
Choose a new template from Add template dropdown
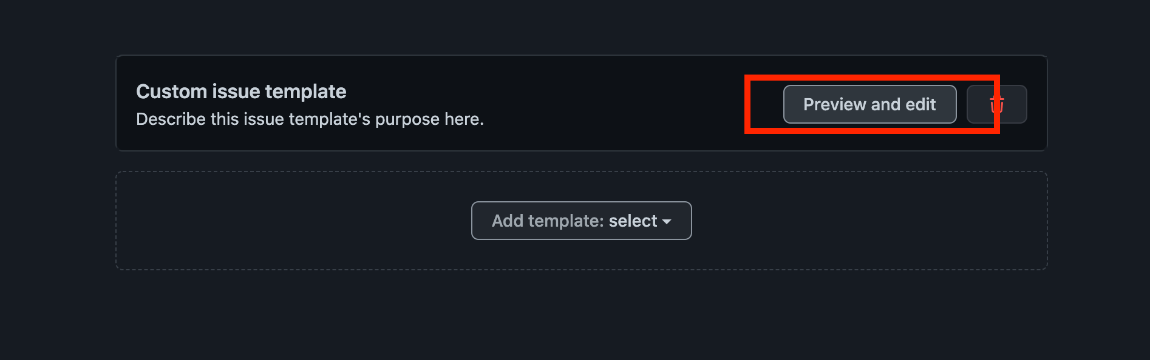click(x=581, y=221)
